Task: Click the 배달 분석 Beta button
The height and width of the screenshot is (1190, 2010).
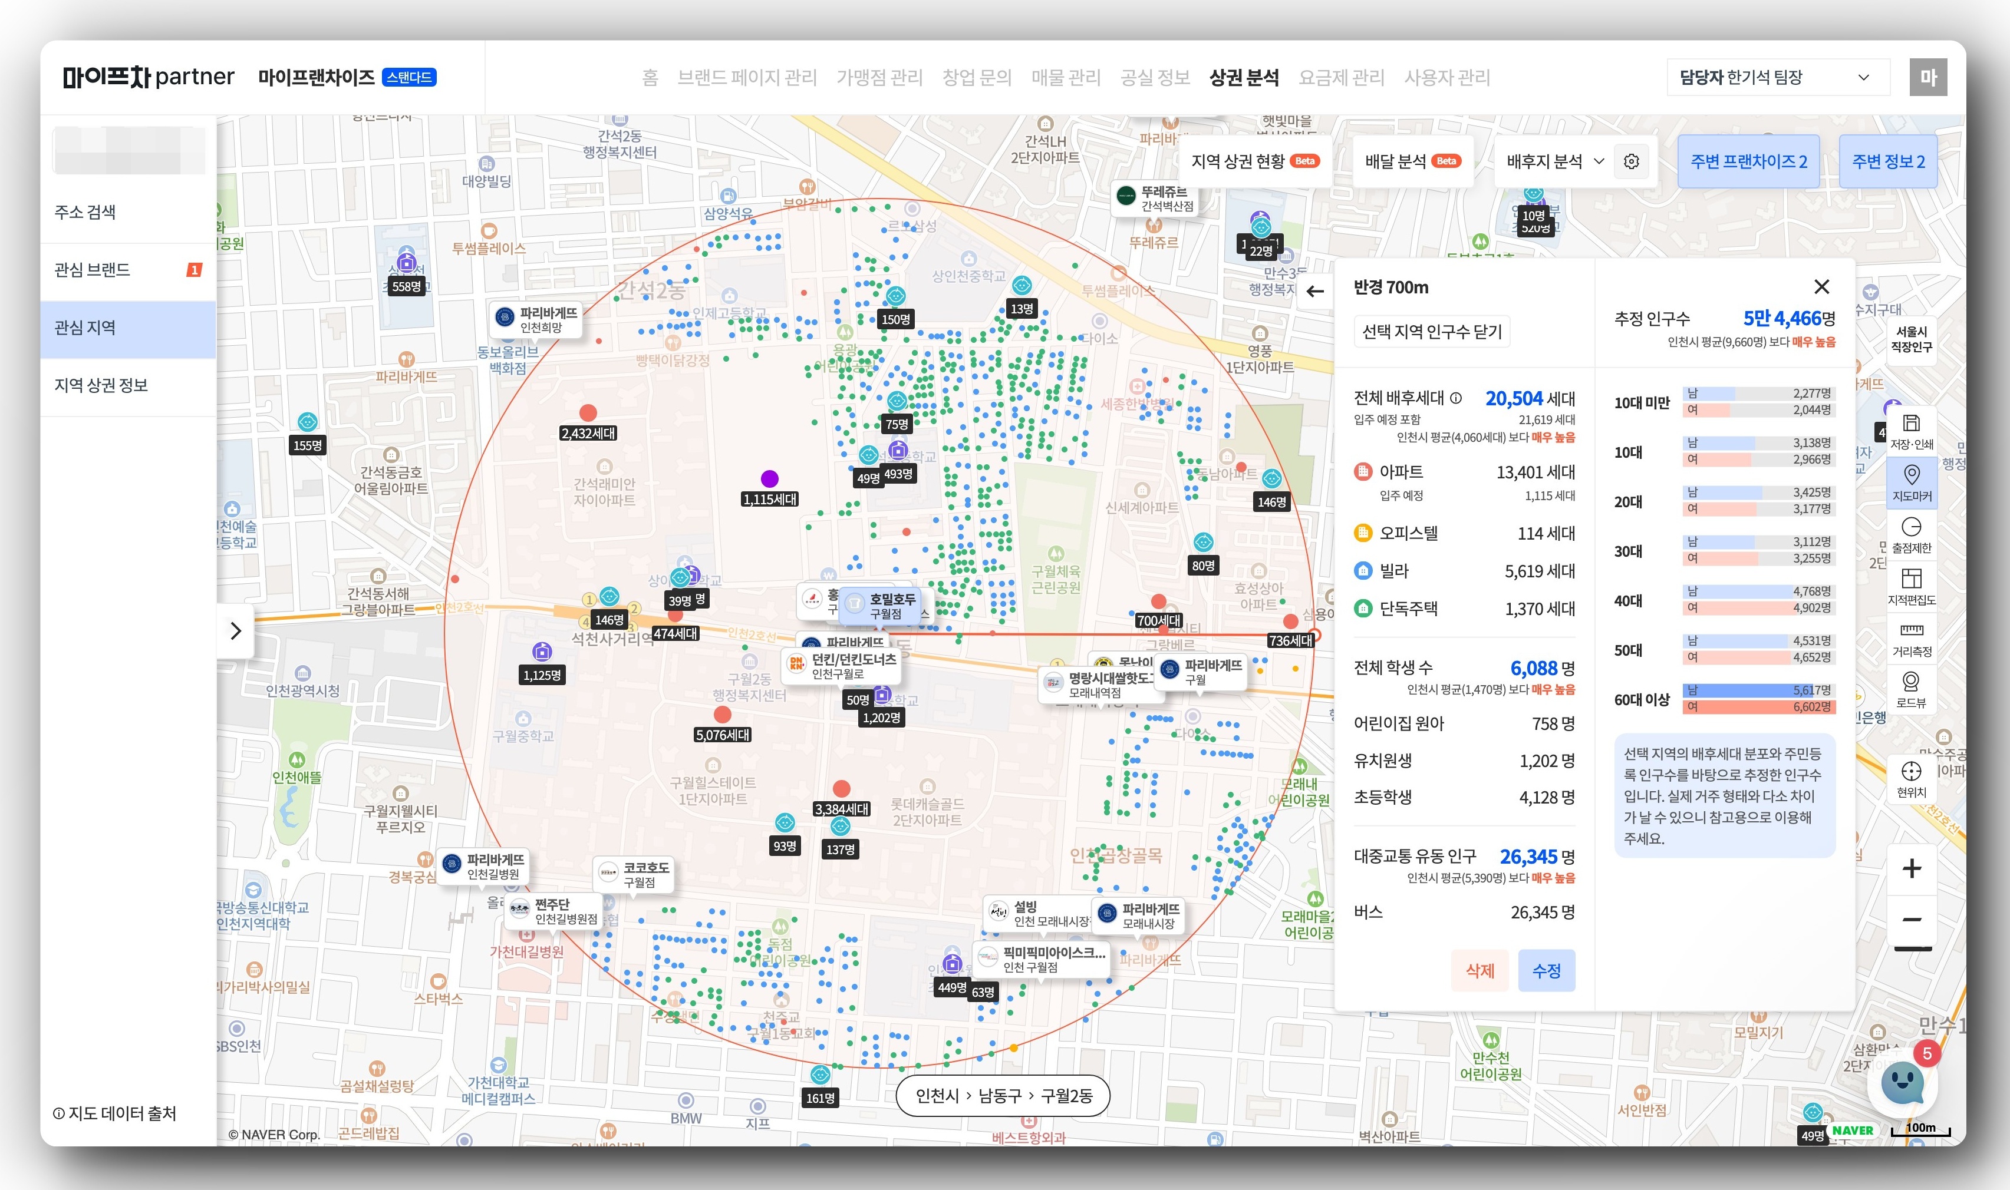Action: pyautogui.click(x=1412, y=161)
